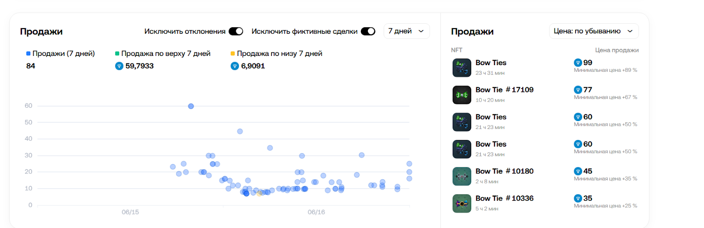This screenshot has width=704, height=228.
Task: Click the green "Продажа по верху" legend marker
Action: click(117, 53)
